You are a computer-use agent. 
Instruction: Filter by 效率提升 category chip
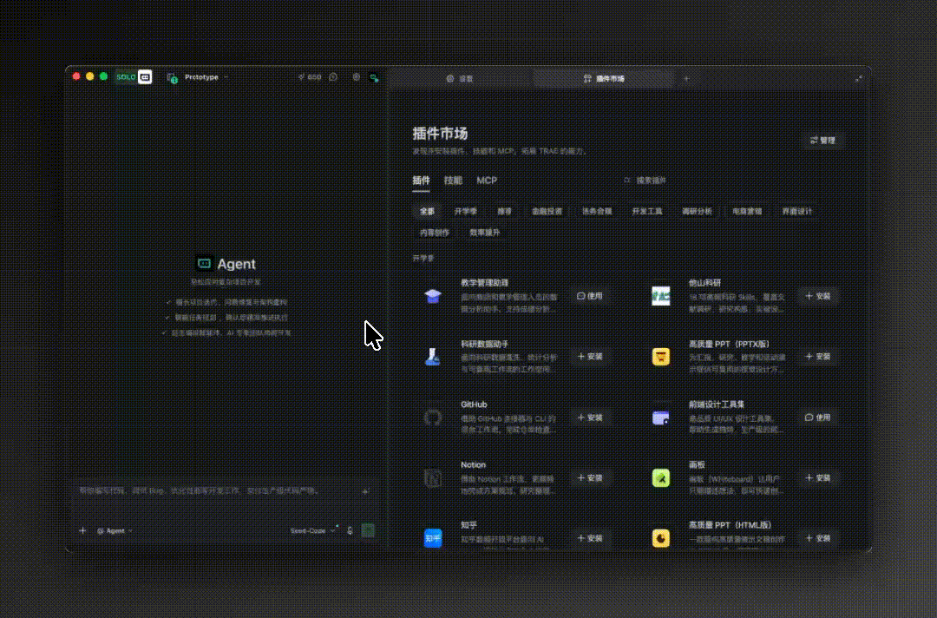pyautogui.click(x=485, y=233)
